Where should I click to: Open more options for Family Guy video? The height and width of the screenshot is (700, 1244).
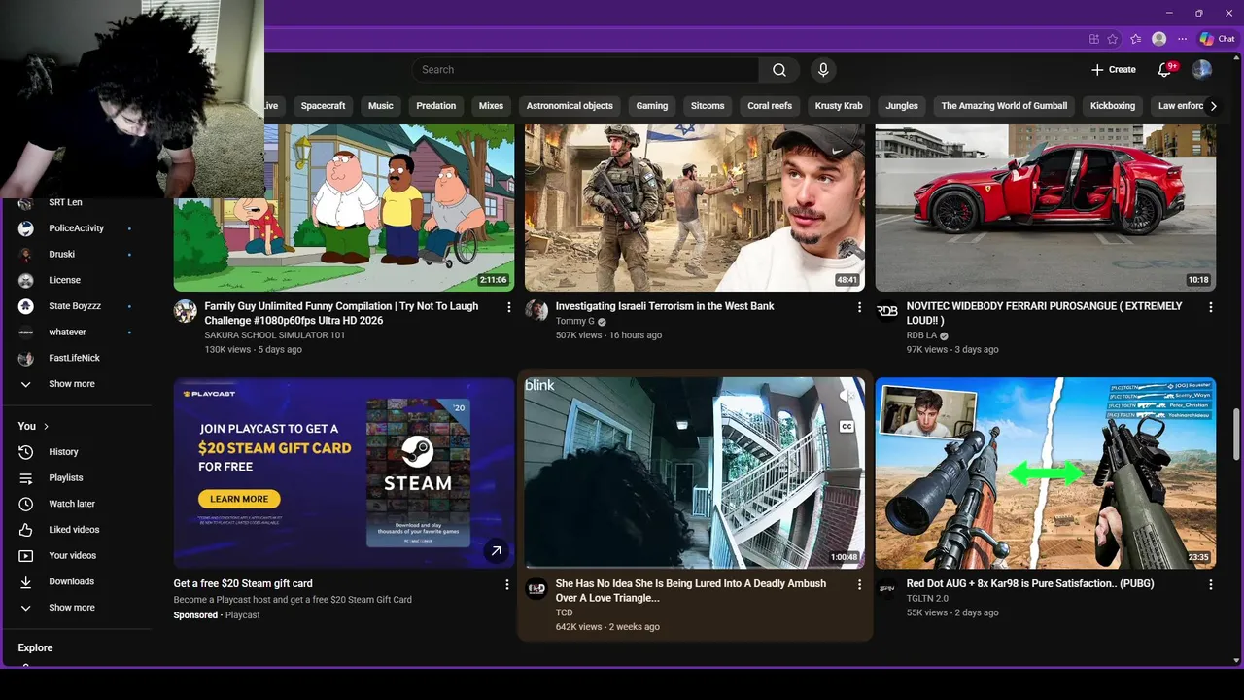coord(508,307)
